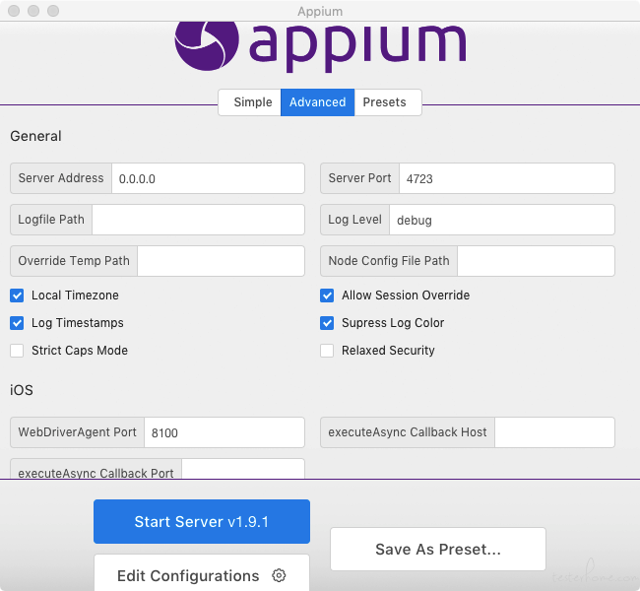Click the Server Port field showing 4723
640x591 pixels.
click(x=506, y=178)
